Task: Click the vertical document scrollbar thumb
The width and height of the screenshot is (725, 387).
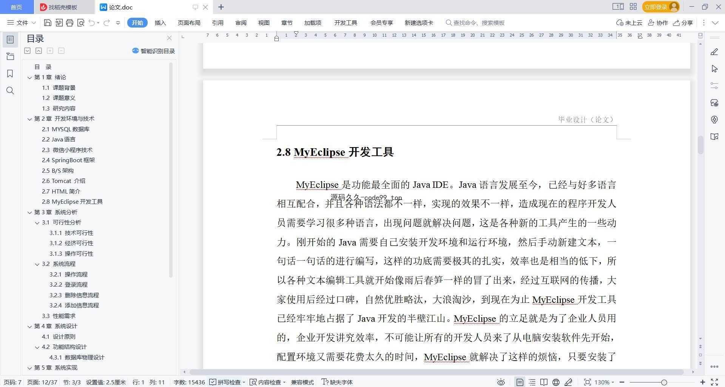Action: tap(700, 144)
